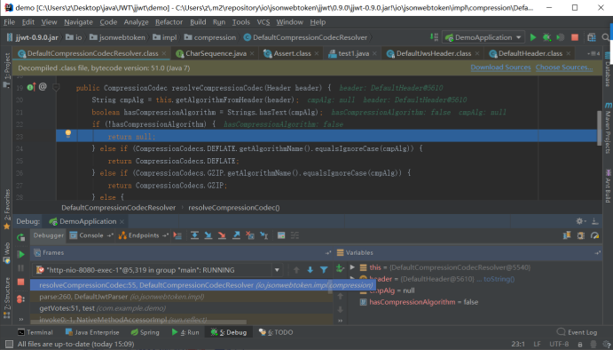
Task: Open the Event Log button
Action: 577,332
